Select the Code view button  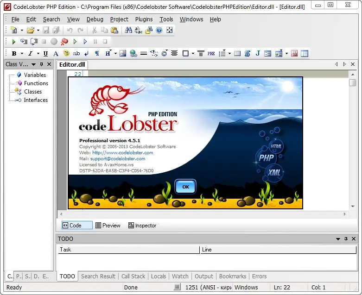(x=77, y=226)
